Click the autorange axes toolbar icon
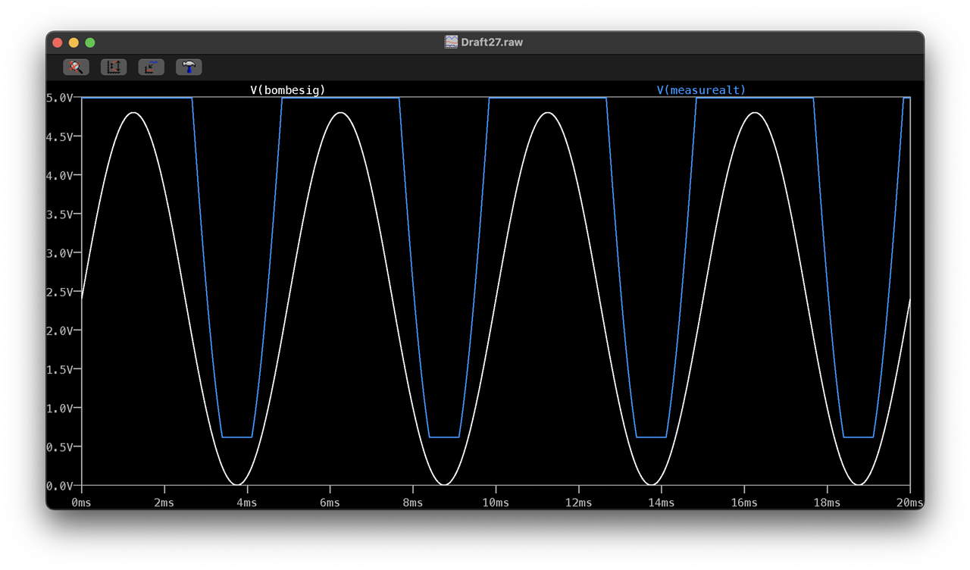This screenshot has width=970, height=570. [x=114, y=67]
